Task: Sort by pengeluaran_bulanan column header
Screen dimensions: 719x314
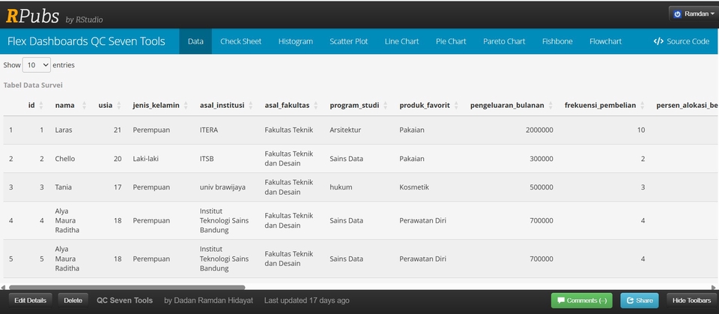Action: [x=512, y=105]
